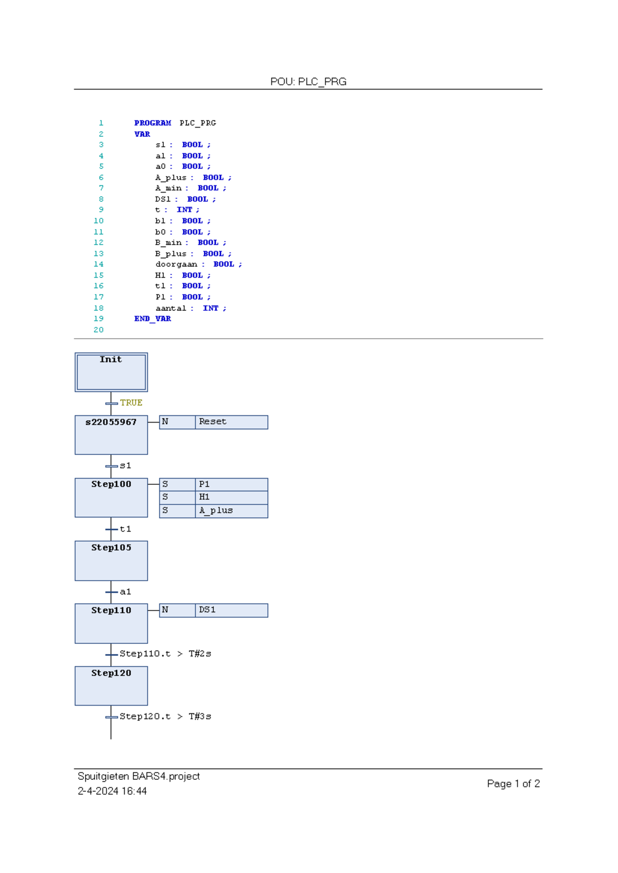Select declaration line 'b1 : BOOL ;'
Screen dimensions: 618x873
(183, 221)
